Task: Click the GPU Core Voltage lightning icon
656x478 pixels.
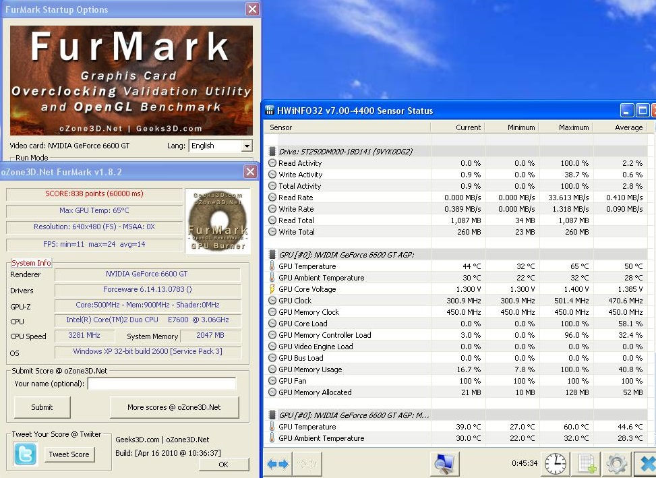Action: click(272, 289)
